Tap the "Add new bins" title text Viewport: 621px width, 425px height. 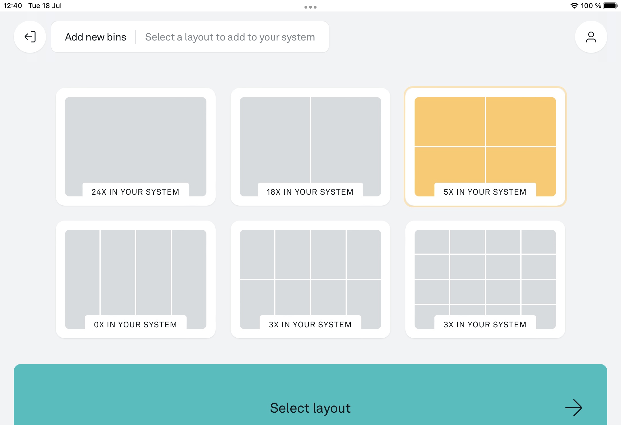point(95,37)
